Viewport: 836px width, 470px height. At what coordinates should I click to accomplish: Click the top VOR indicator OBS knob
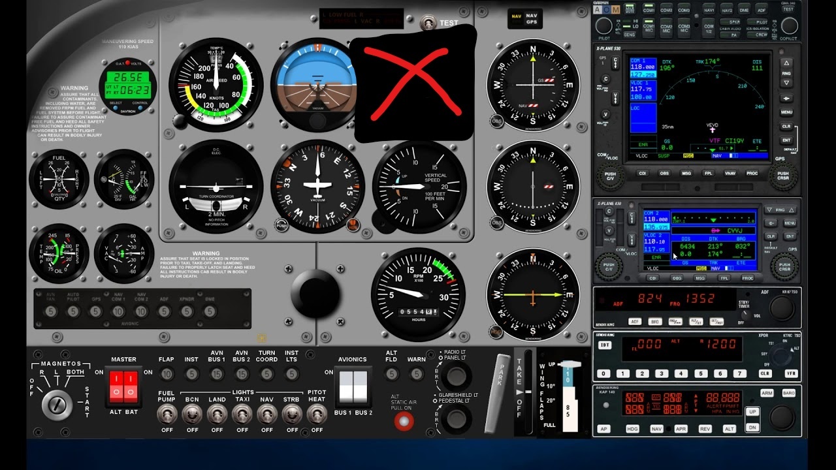[x=497, y=121]
